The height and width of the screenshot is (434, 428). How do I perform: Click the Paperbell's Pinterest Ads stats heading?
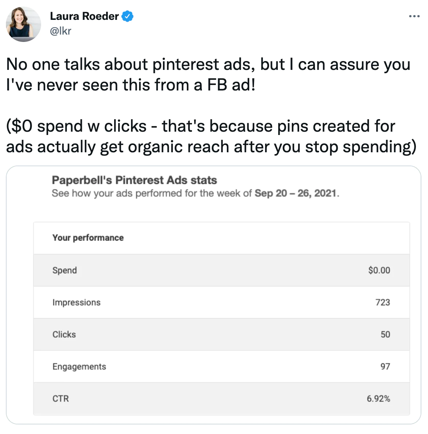pyautogui.click(x=134, y=180)
